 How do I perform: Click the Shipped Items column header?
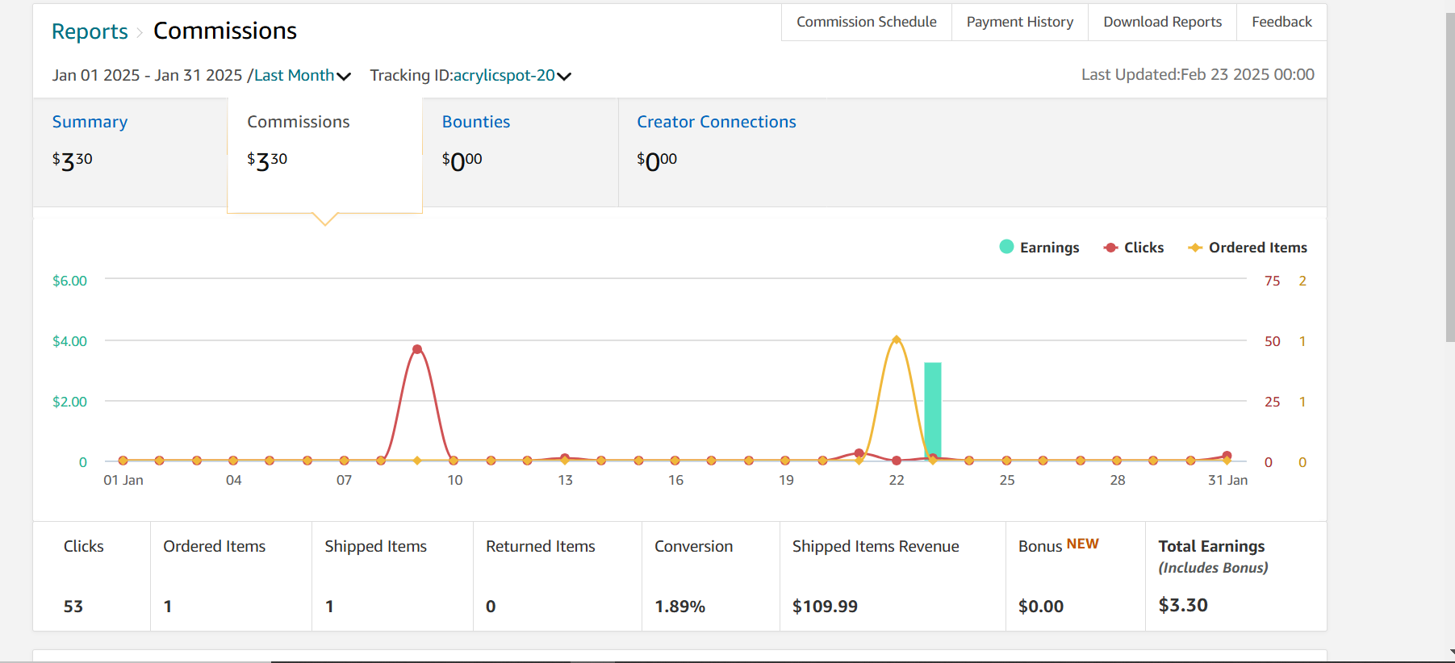pyautogui.click(x=376, y=546)
